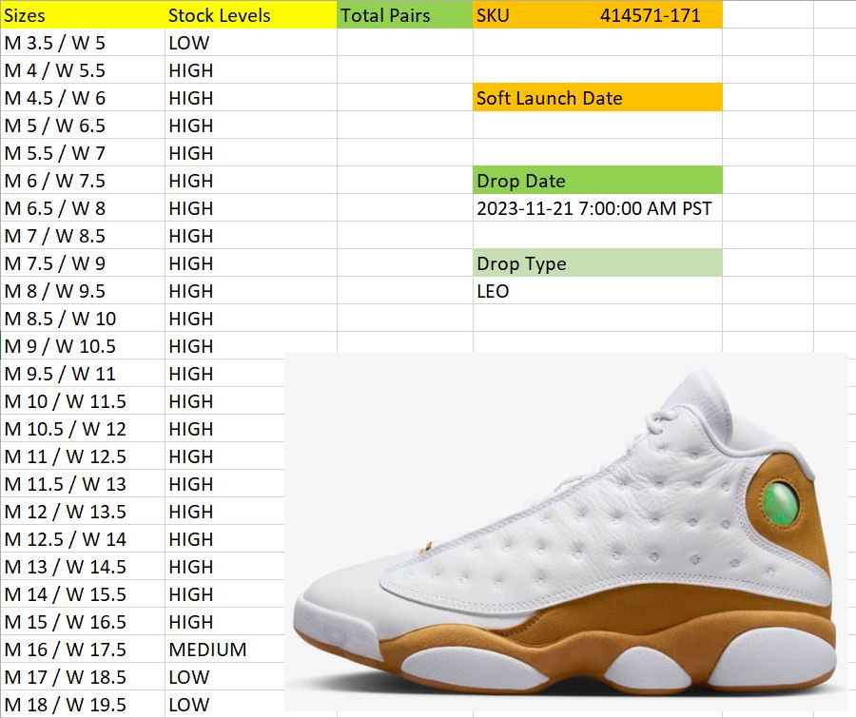
Task: Select the Drop Date header cell
Action: point(597,180)
